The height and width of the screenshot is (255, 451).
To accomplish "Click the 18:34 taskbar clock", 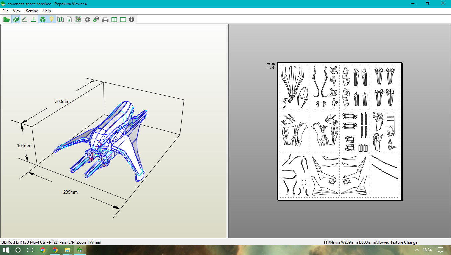I will coord(427,250).
